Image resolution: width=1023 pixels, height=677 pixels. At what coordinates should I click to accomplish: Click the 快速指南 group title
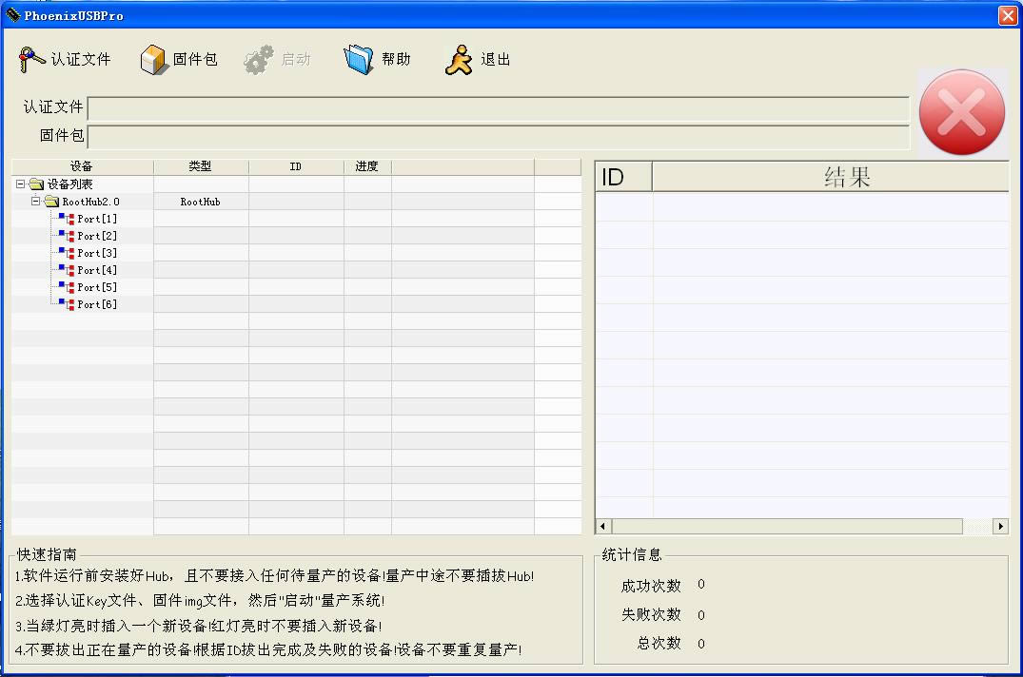pos(47,554)
